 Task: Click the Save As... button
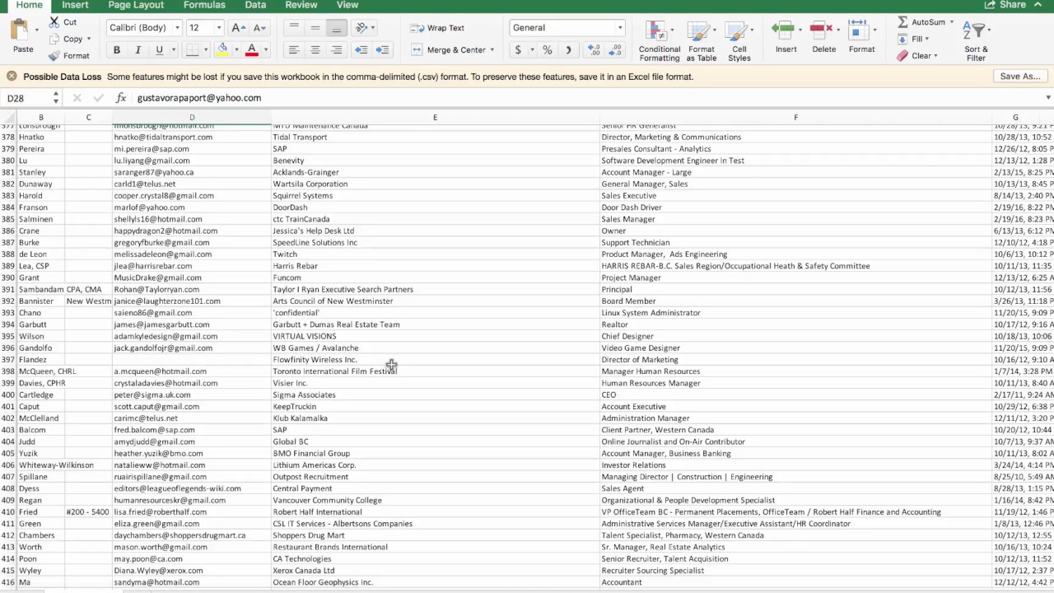click(1020, 77)
